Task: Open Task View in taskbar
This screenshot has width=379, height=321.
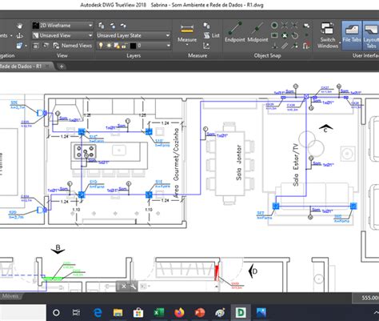Action: pyautogui.click(x=76, y=313)
